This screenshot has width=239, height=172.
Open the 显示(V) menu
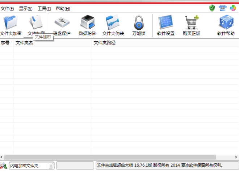coord(26,9)
